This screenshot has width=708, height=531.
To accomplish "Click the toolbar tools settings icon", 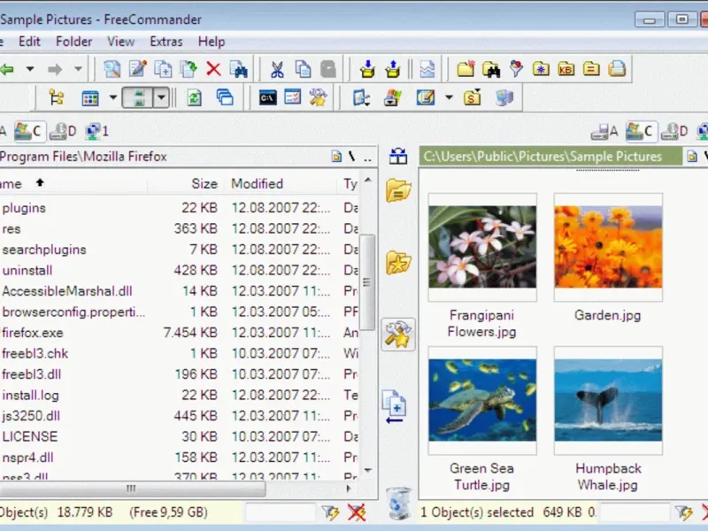I will pos(318,97).
